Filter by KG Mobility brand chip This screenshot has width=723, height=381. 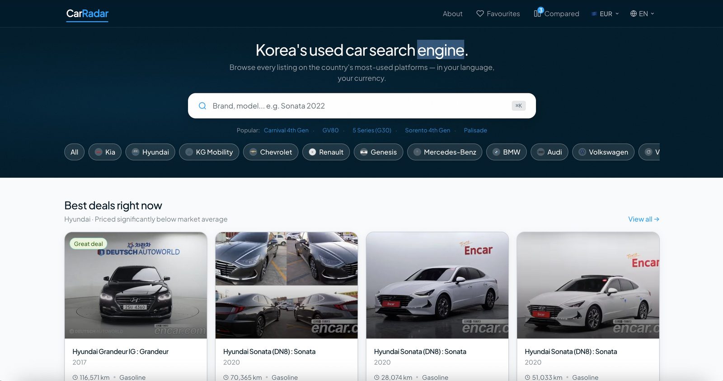point(209,152)
